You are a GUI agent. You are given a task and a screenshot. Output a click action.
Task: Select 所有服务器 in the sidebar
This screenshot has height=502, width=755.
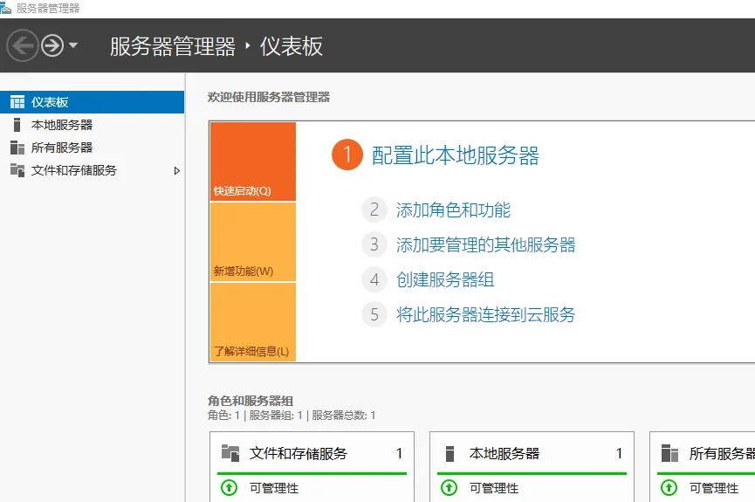pyautogui.click(x=61, y=148)
